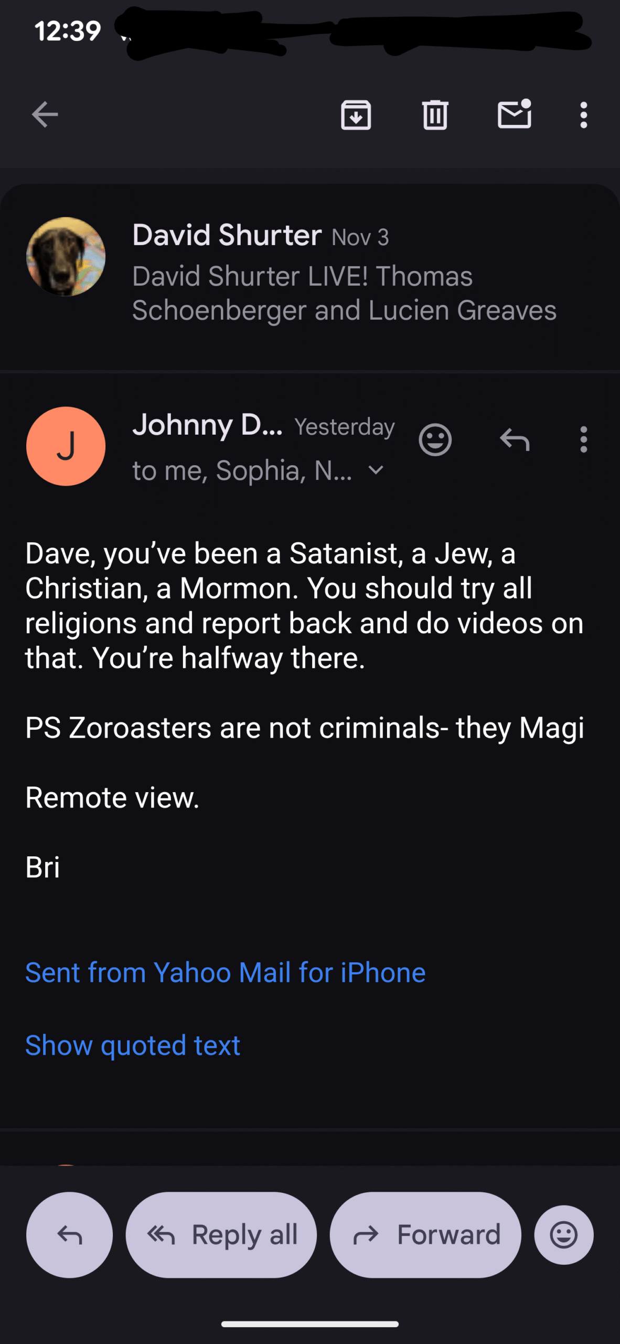This screenshot has width=620, height=1344.
Task: Open Johnny's message options menu
Action: point(583,439)
